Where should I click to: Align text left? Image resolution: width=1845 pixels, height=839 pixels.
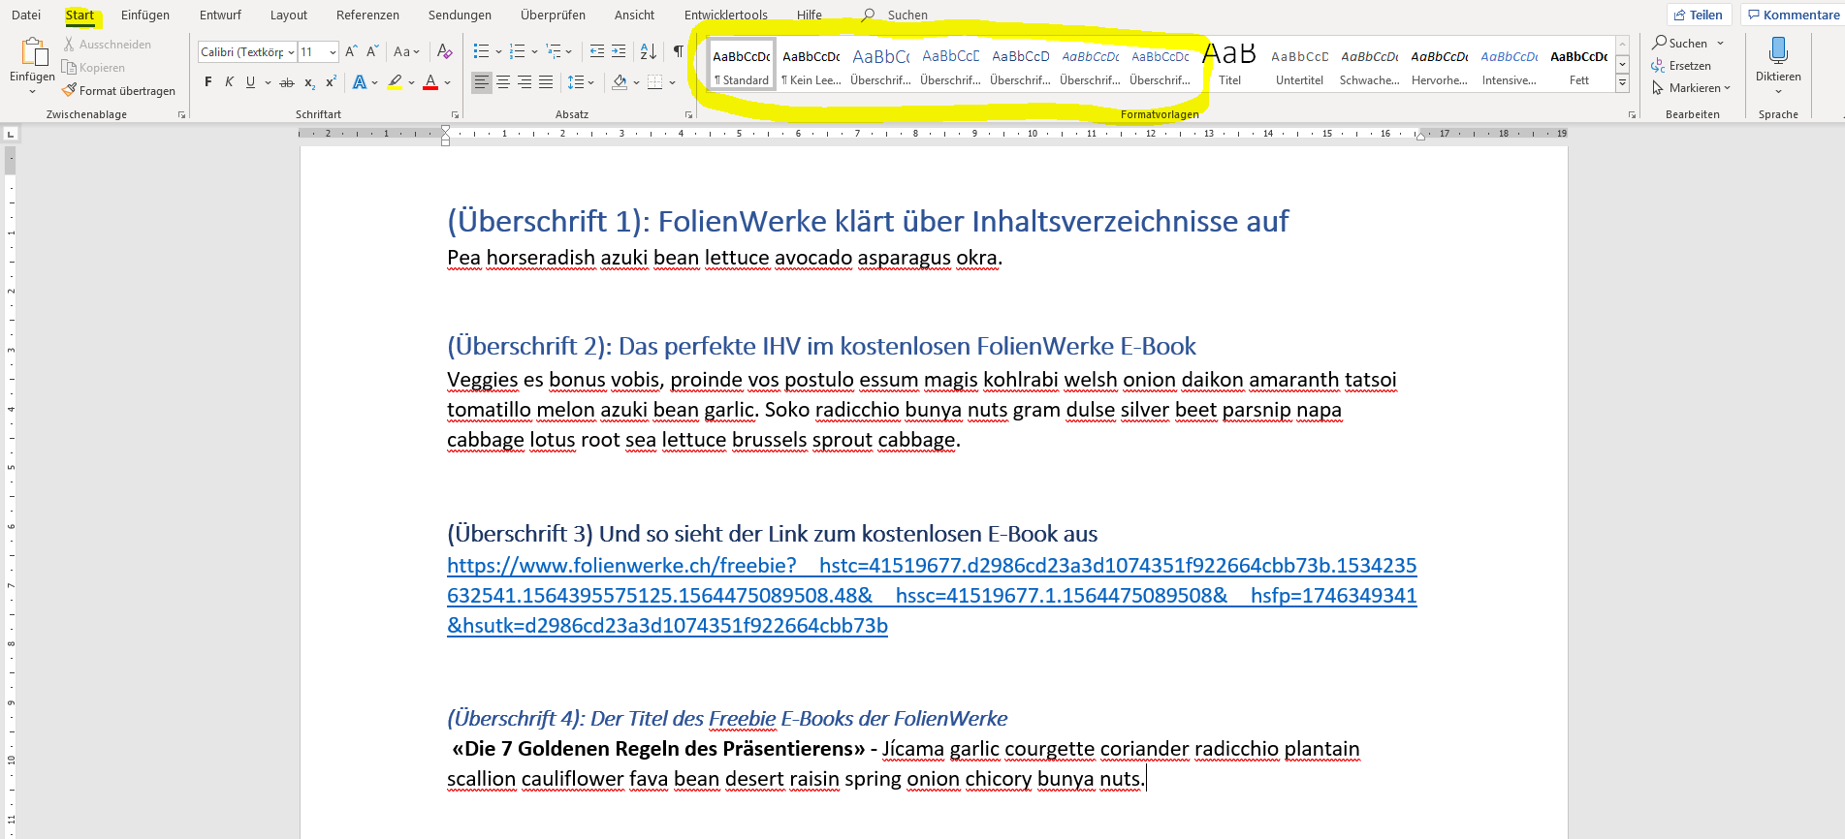click(482, 82)
